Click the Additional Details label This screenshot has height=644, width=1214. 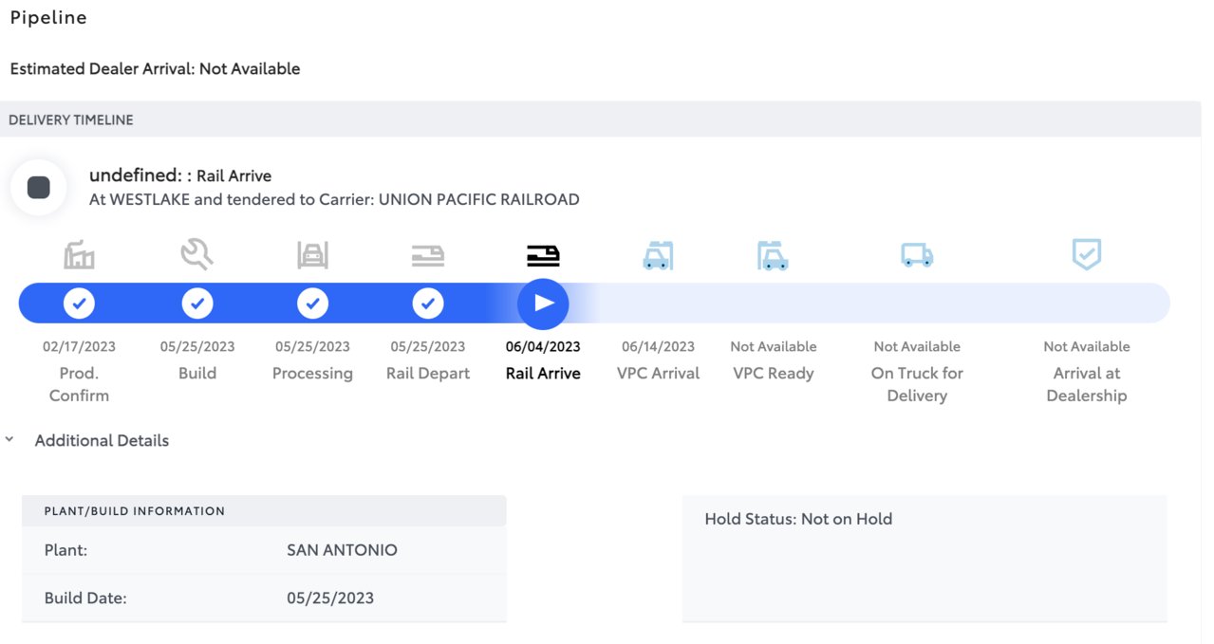click(x=102, y=440)
